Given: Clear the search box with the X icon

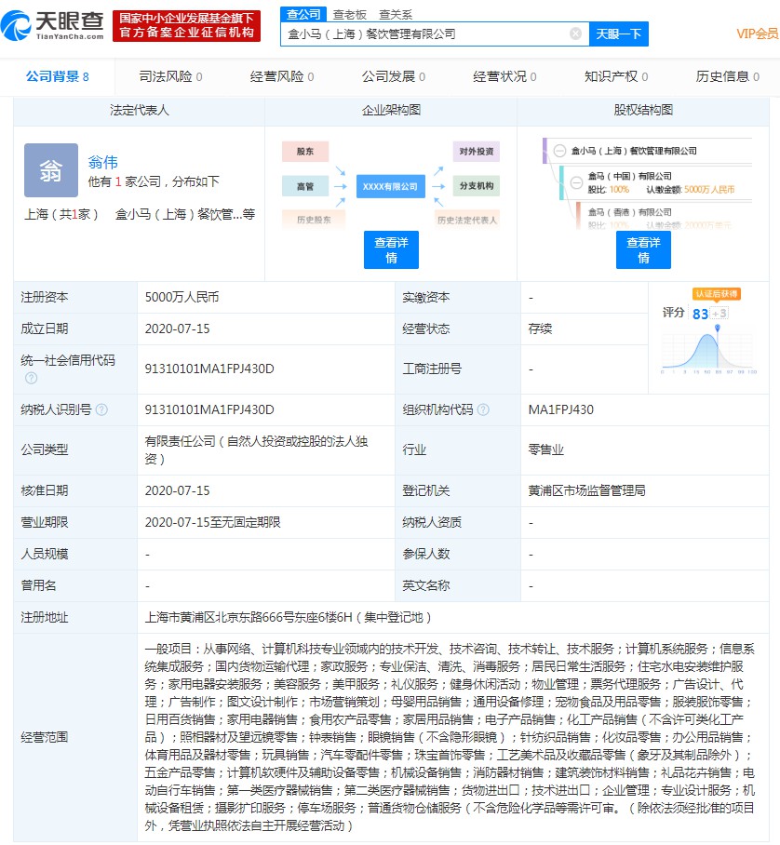Looking at the screenshot, I should tap(576, 34).
